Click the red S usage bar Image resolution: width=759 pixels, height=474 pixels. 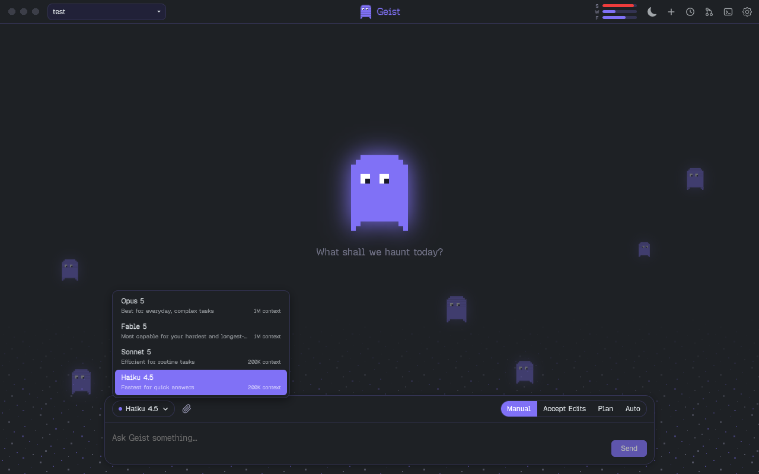coord(620,5)
